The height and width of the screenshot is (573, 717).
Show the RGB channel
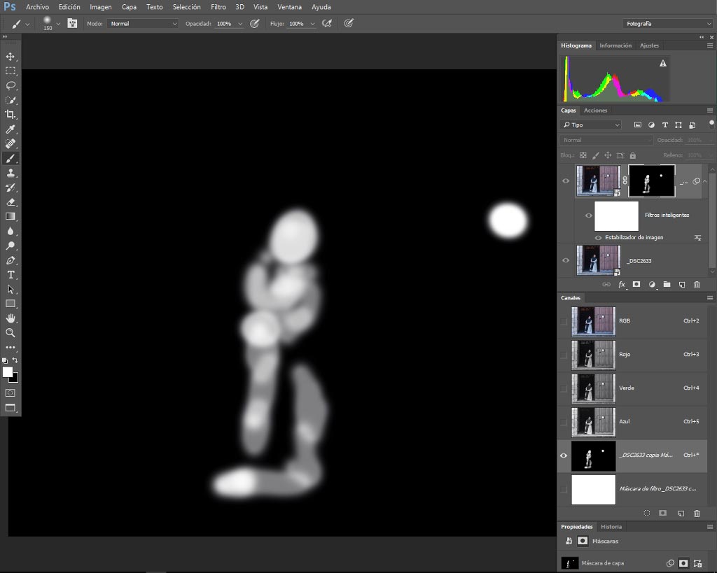pos(564,321)
